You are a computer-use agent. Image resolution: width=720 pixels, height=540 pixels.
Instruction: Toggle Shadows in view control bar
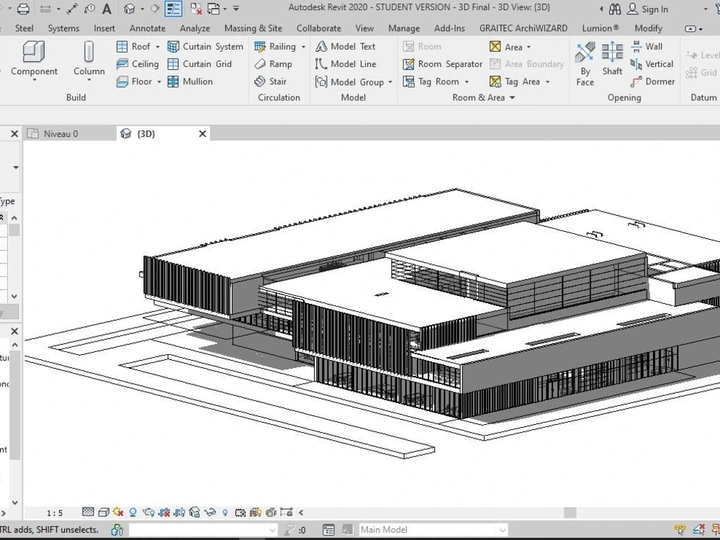[x=133, y=512]
